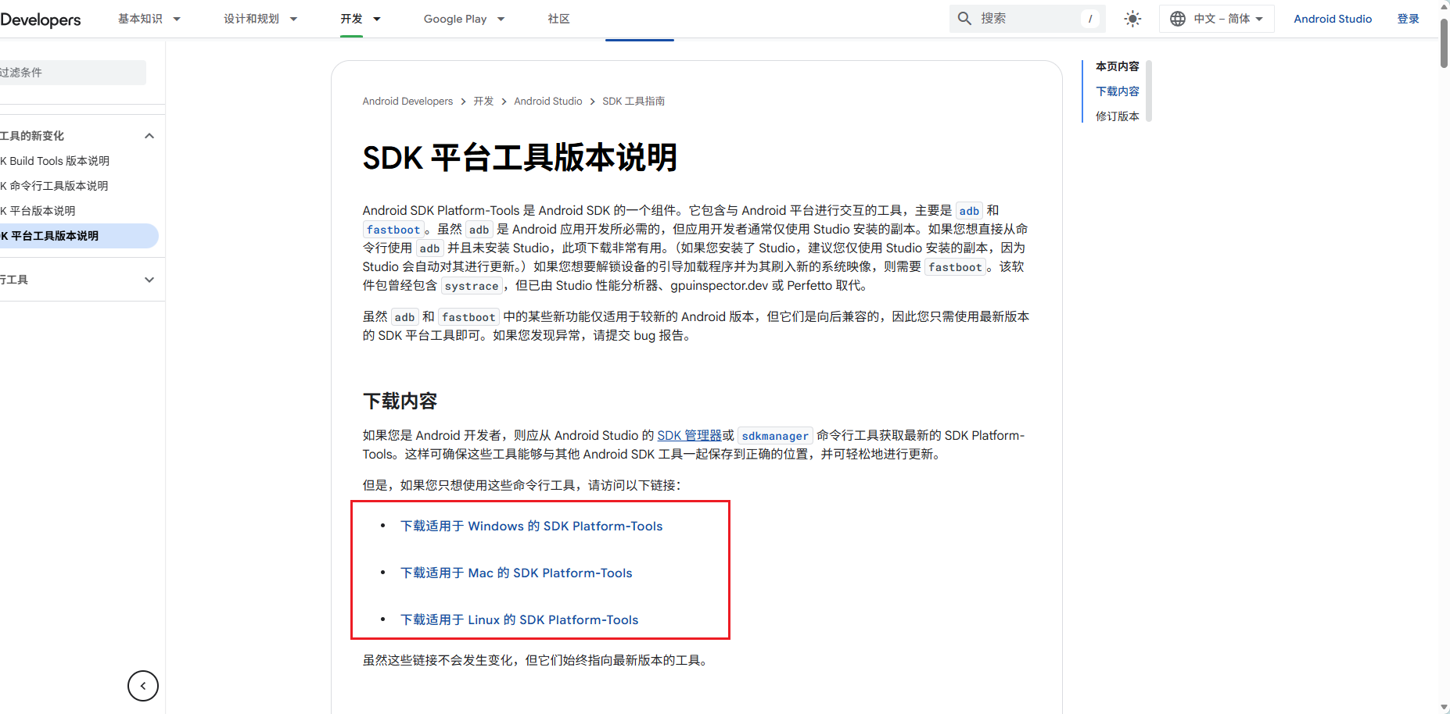This screenshot has width=1450, height=714.
Task: Click the 下载内容 section heading
Action: point(400,402)
